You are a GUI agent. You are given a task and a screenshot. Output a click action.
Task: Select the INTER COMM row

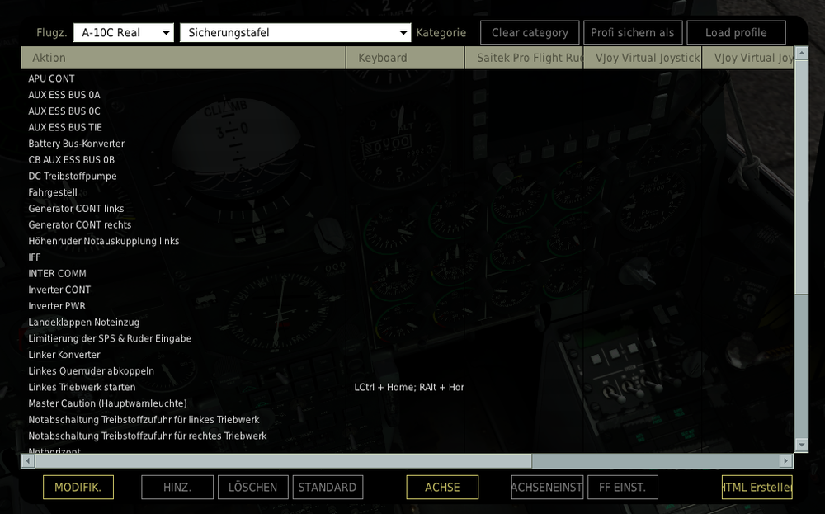coord(408,274)
